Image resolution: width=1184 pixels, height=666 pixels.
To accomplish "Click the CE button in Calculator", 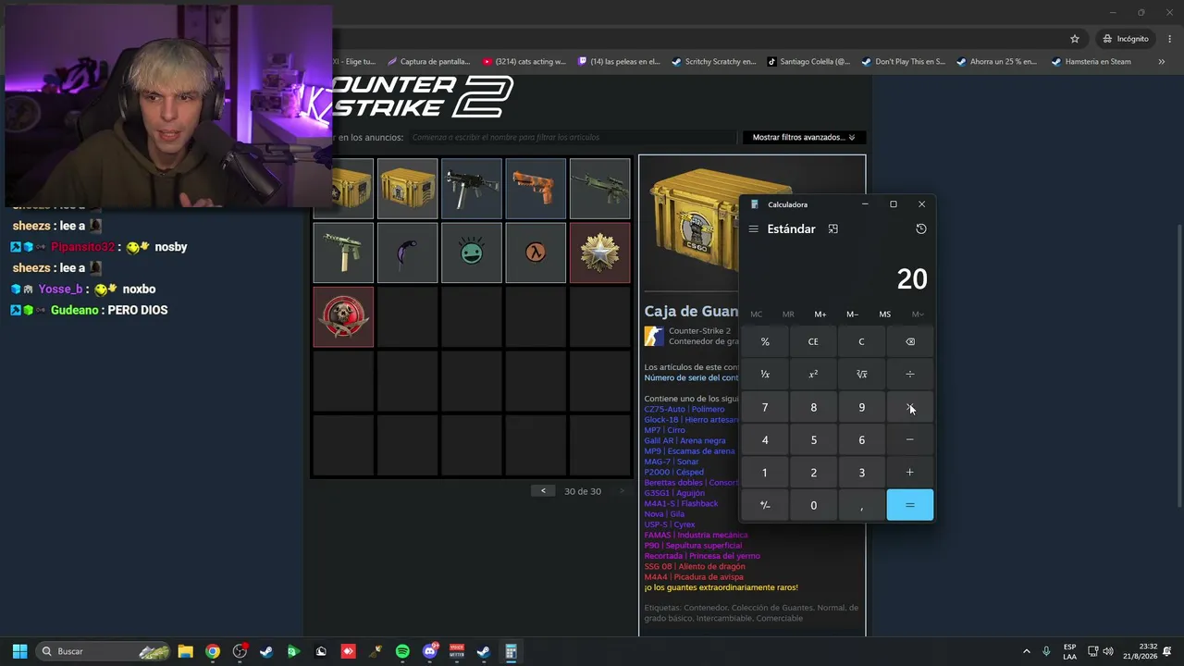I will tap(813, 342).
